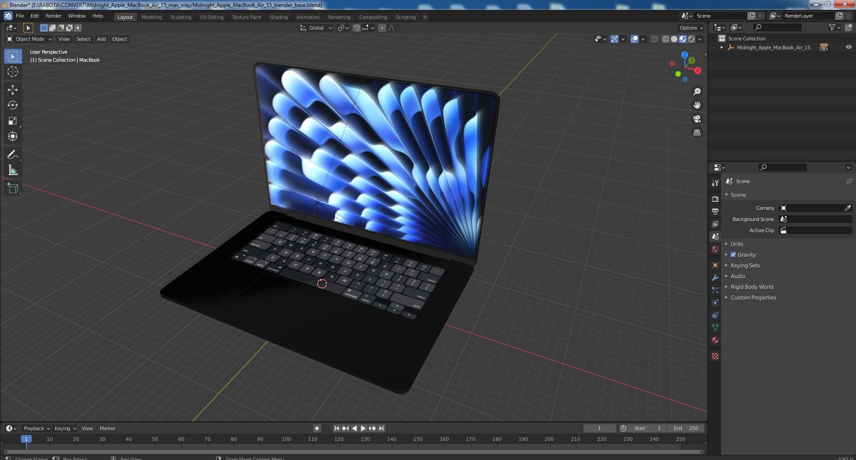Toggle pin icon in Scene properties header
The image size is (856, 460).
point(848,181)
